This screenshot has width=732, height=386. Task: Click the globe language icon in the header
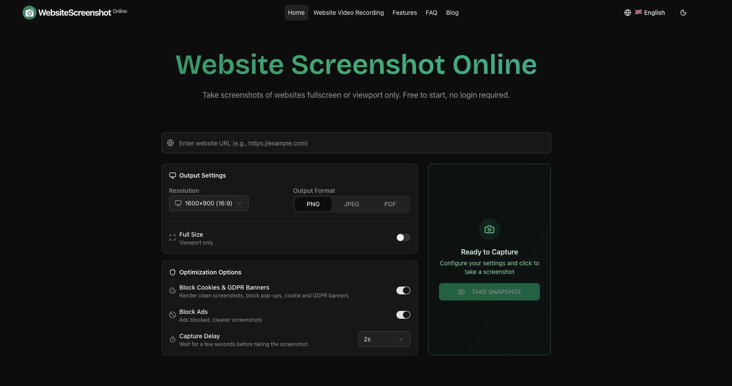click(628, 13)
